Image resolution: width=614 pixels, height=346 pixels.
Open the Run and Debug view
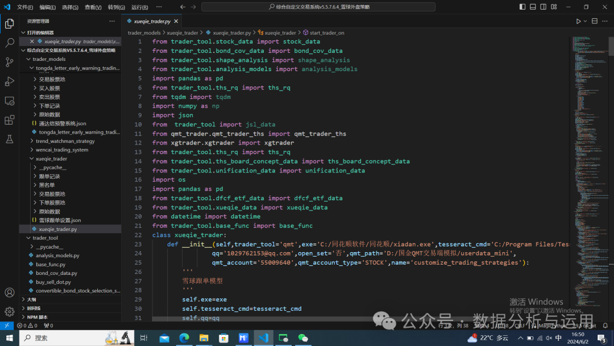(x=10, y=81)
